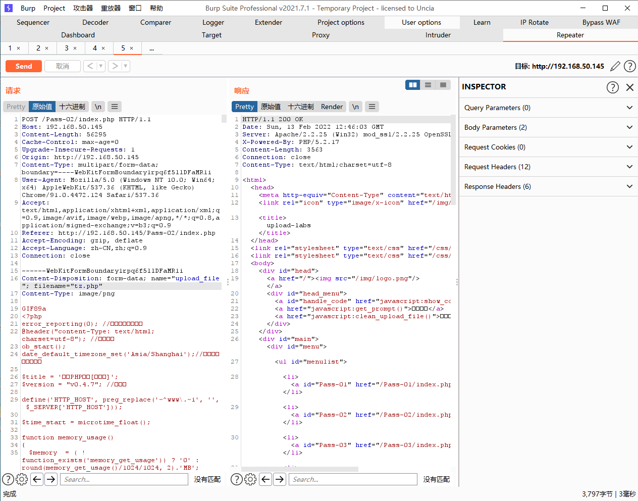Go back to previous request in history
This screenshot has width=638, height=501.
point(90,66)
